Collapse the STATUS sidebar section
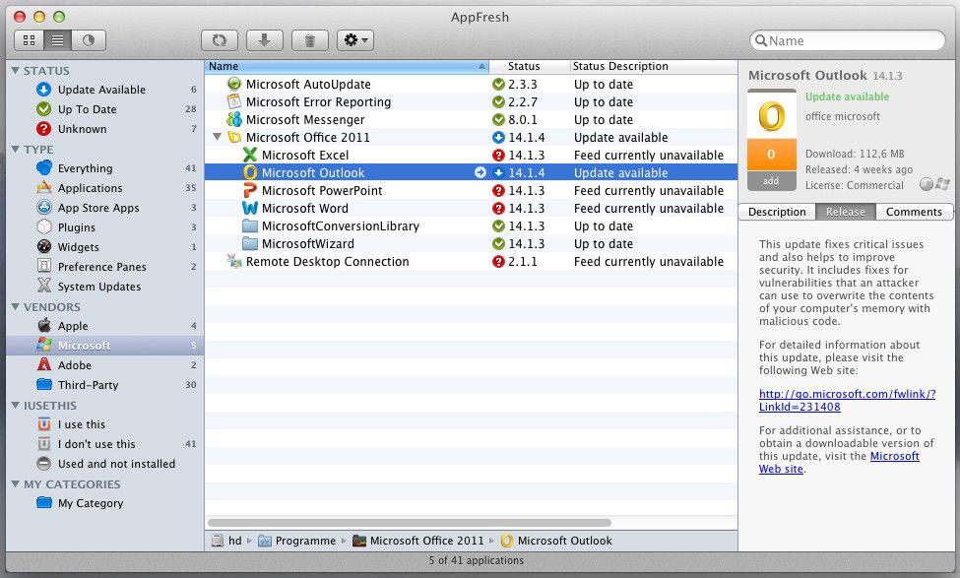 tap(16, 71)
